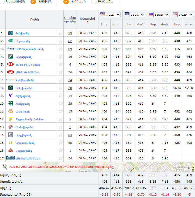Select the Անկանխիկ radio option
This screenshot has height=198, width=195.
2,1
